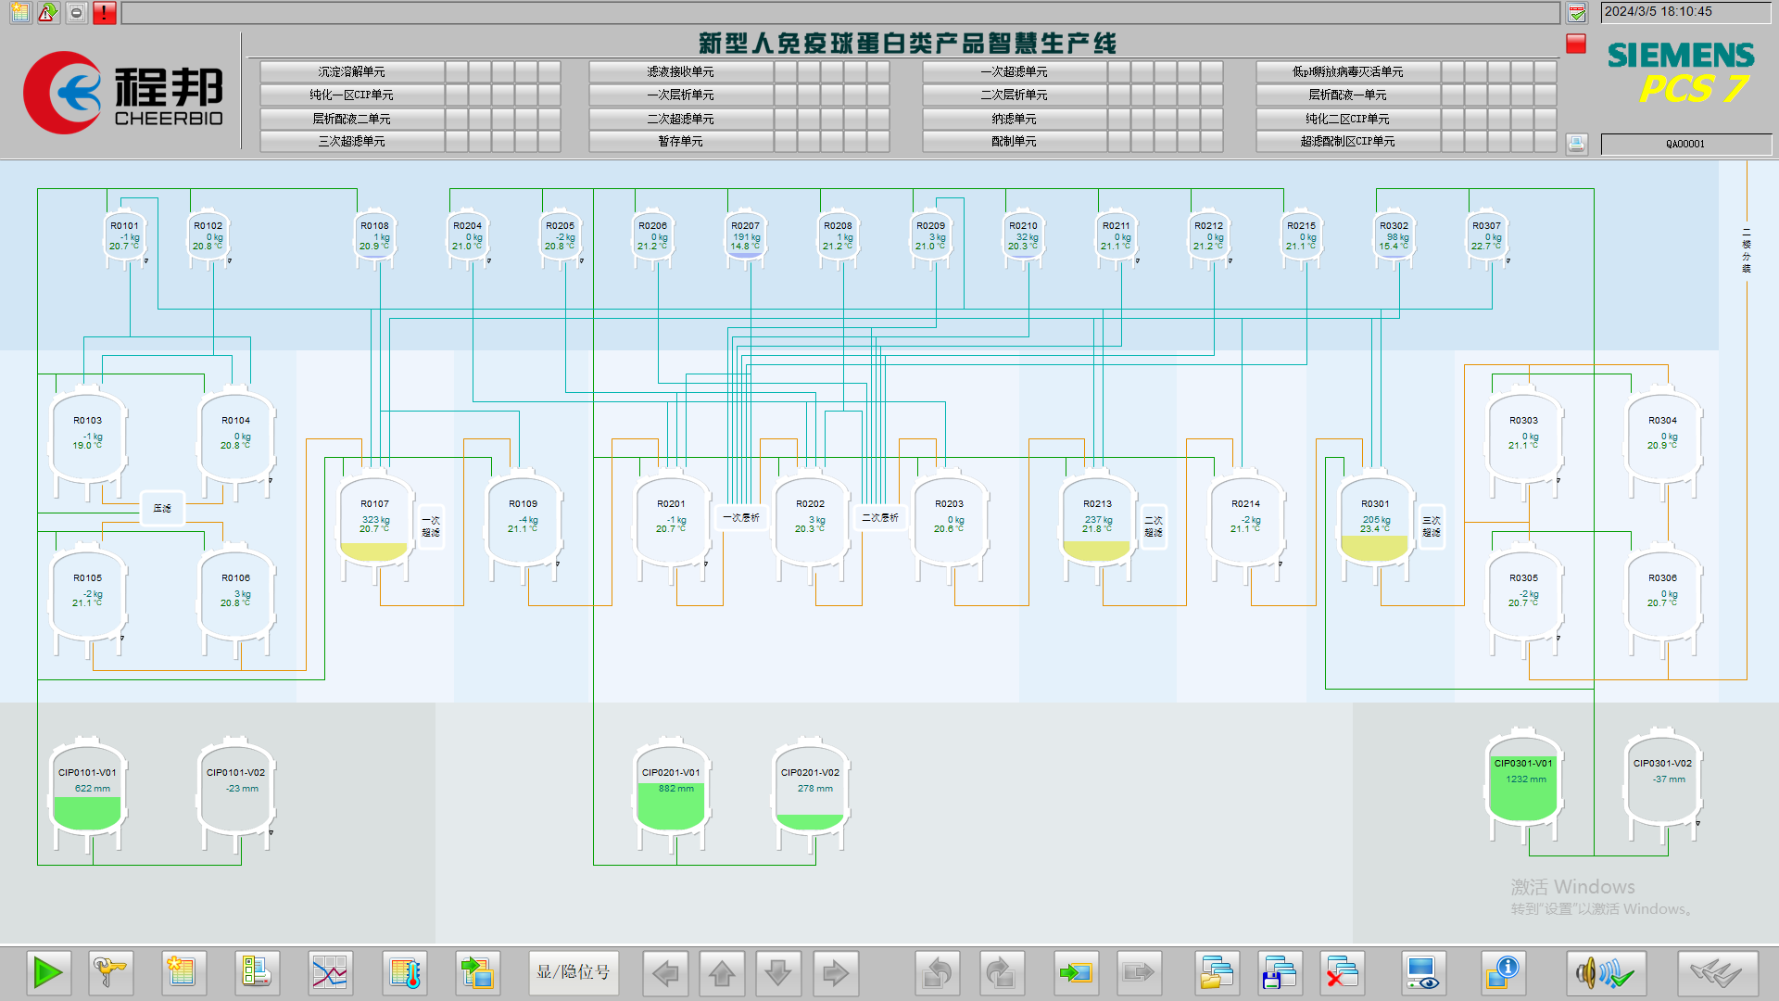Image resolution: width=1779 pixels, height=1001 pixels.
Task: Click the green play runtime icon
Action: (x=48, y=973)
